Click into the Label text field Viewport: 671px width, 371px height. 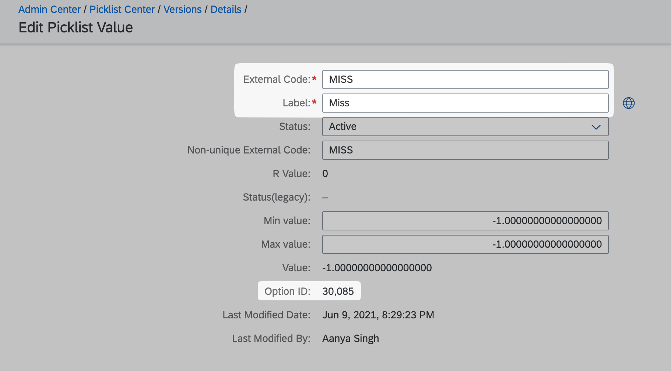[x=465, y=103]
